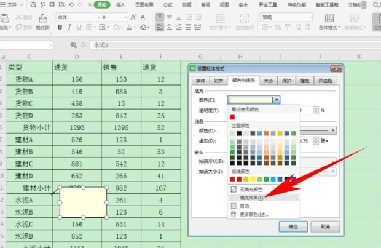Click the percent style icon
Screen dimensions: 381x248
pos(278,27)
